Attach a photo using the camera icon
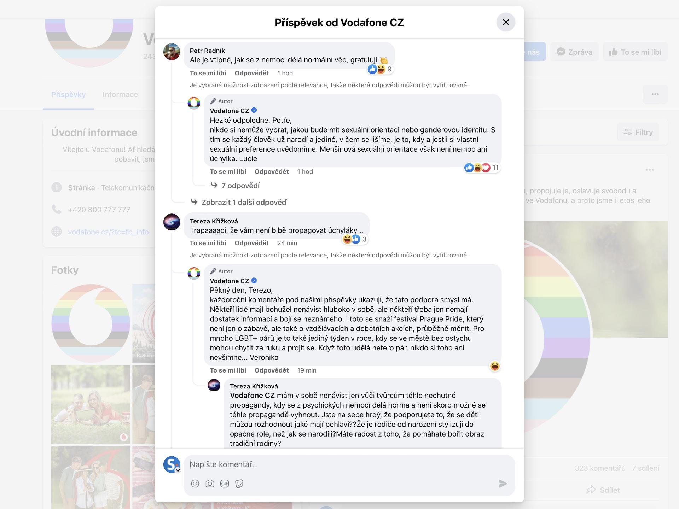Viewport: 679px width, 509px height. click(210, 484)
